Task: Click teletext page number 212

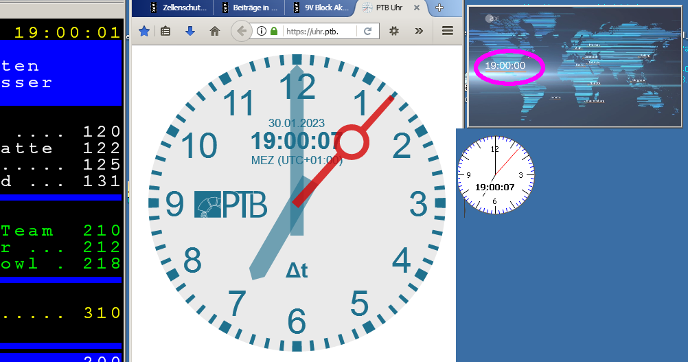Action: pyautogui.click(x=102, y=247)
